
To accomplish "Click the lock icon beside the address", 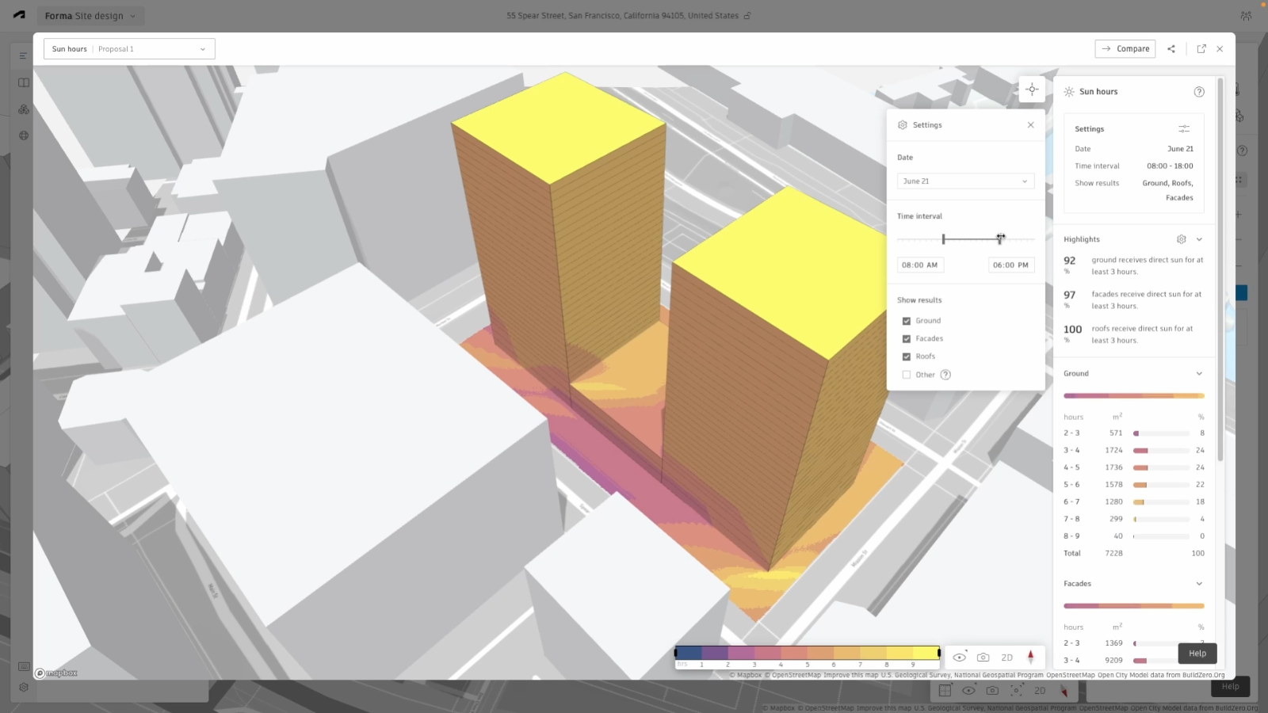I will [747, 15].
